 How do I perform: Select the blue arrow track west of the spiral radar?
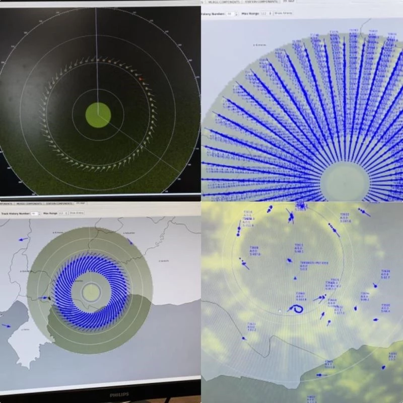click(x=22, y=239)
